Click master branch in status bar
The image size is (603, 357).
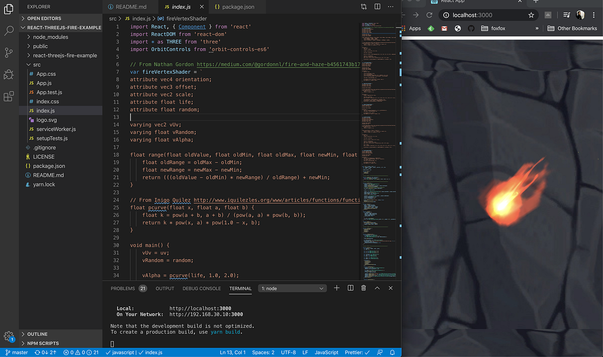(x=16, y=352)
